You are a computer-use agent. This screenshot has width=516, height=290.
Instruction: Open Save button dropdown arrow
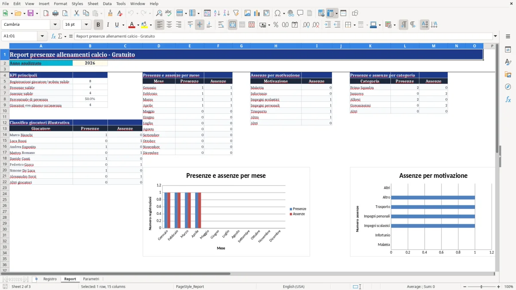37,13
